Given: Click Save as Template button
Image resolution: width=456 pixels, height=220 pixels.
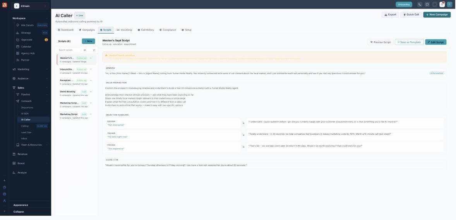Looking at the screenshot, I should (x=409, y=42).
